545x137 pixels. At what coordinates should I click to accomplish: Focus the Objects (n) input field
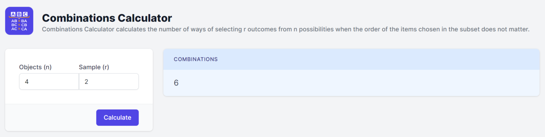(49, 82)
